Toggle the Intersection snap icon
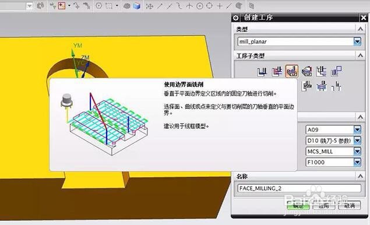 (x=189, y=6)
